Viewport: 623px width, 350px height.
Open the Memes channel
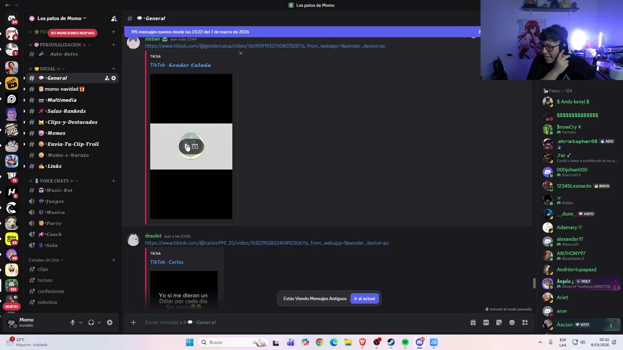(73, 133)
